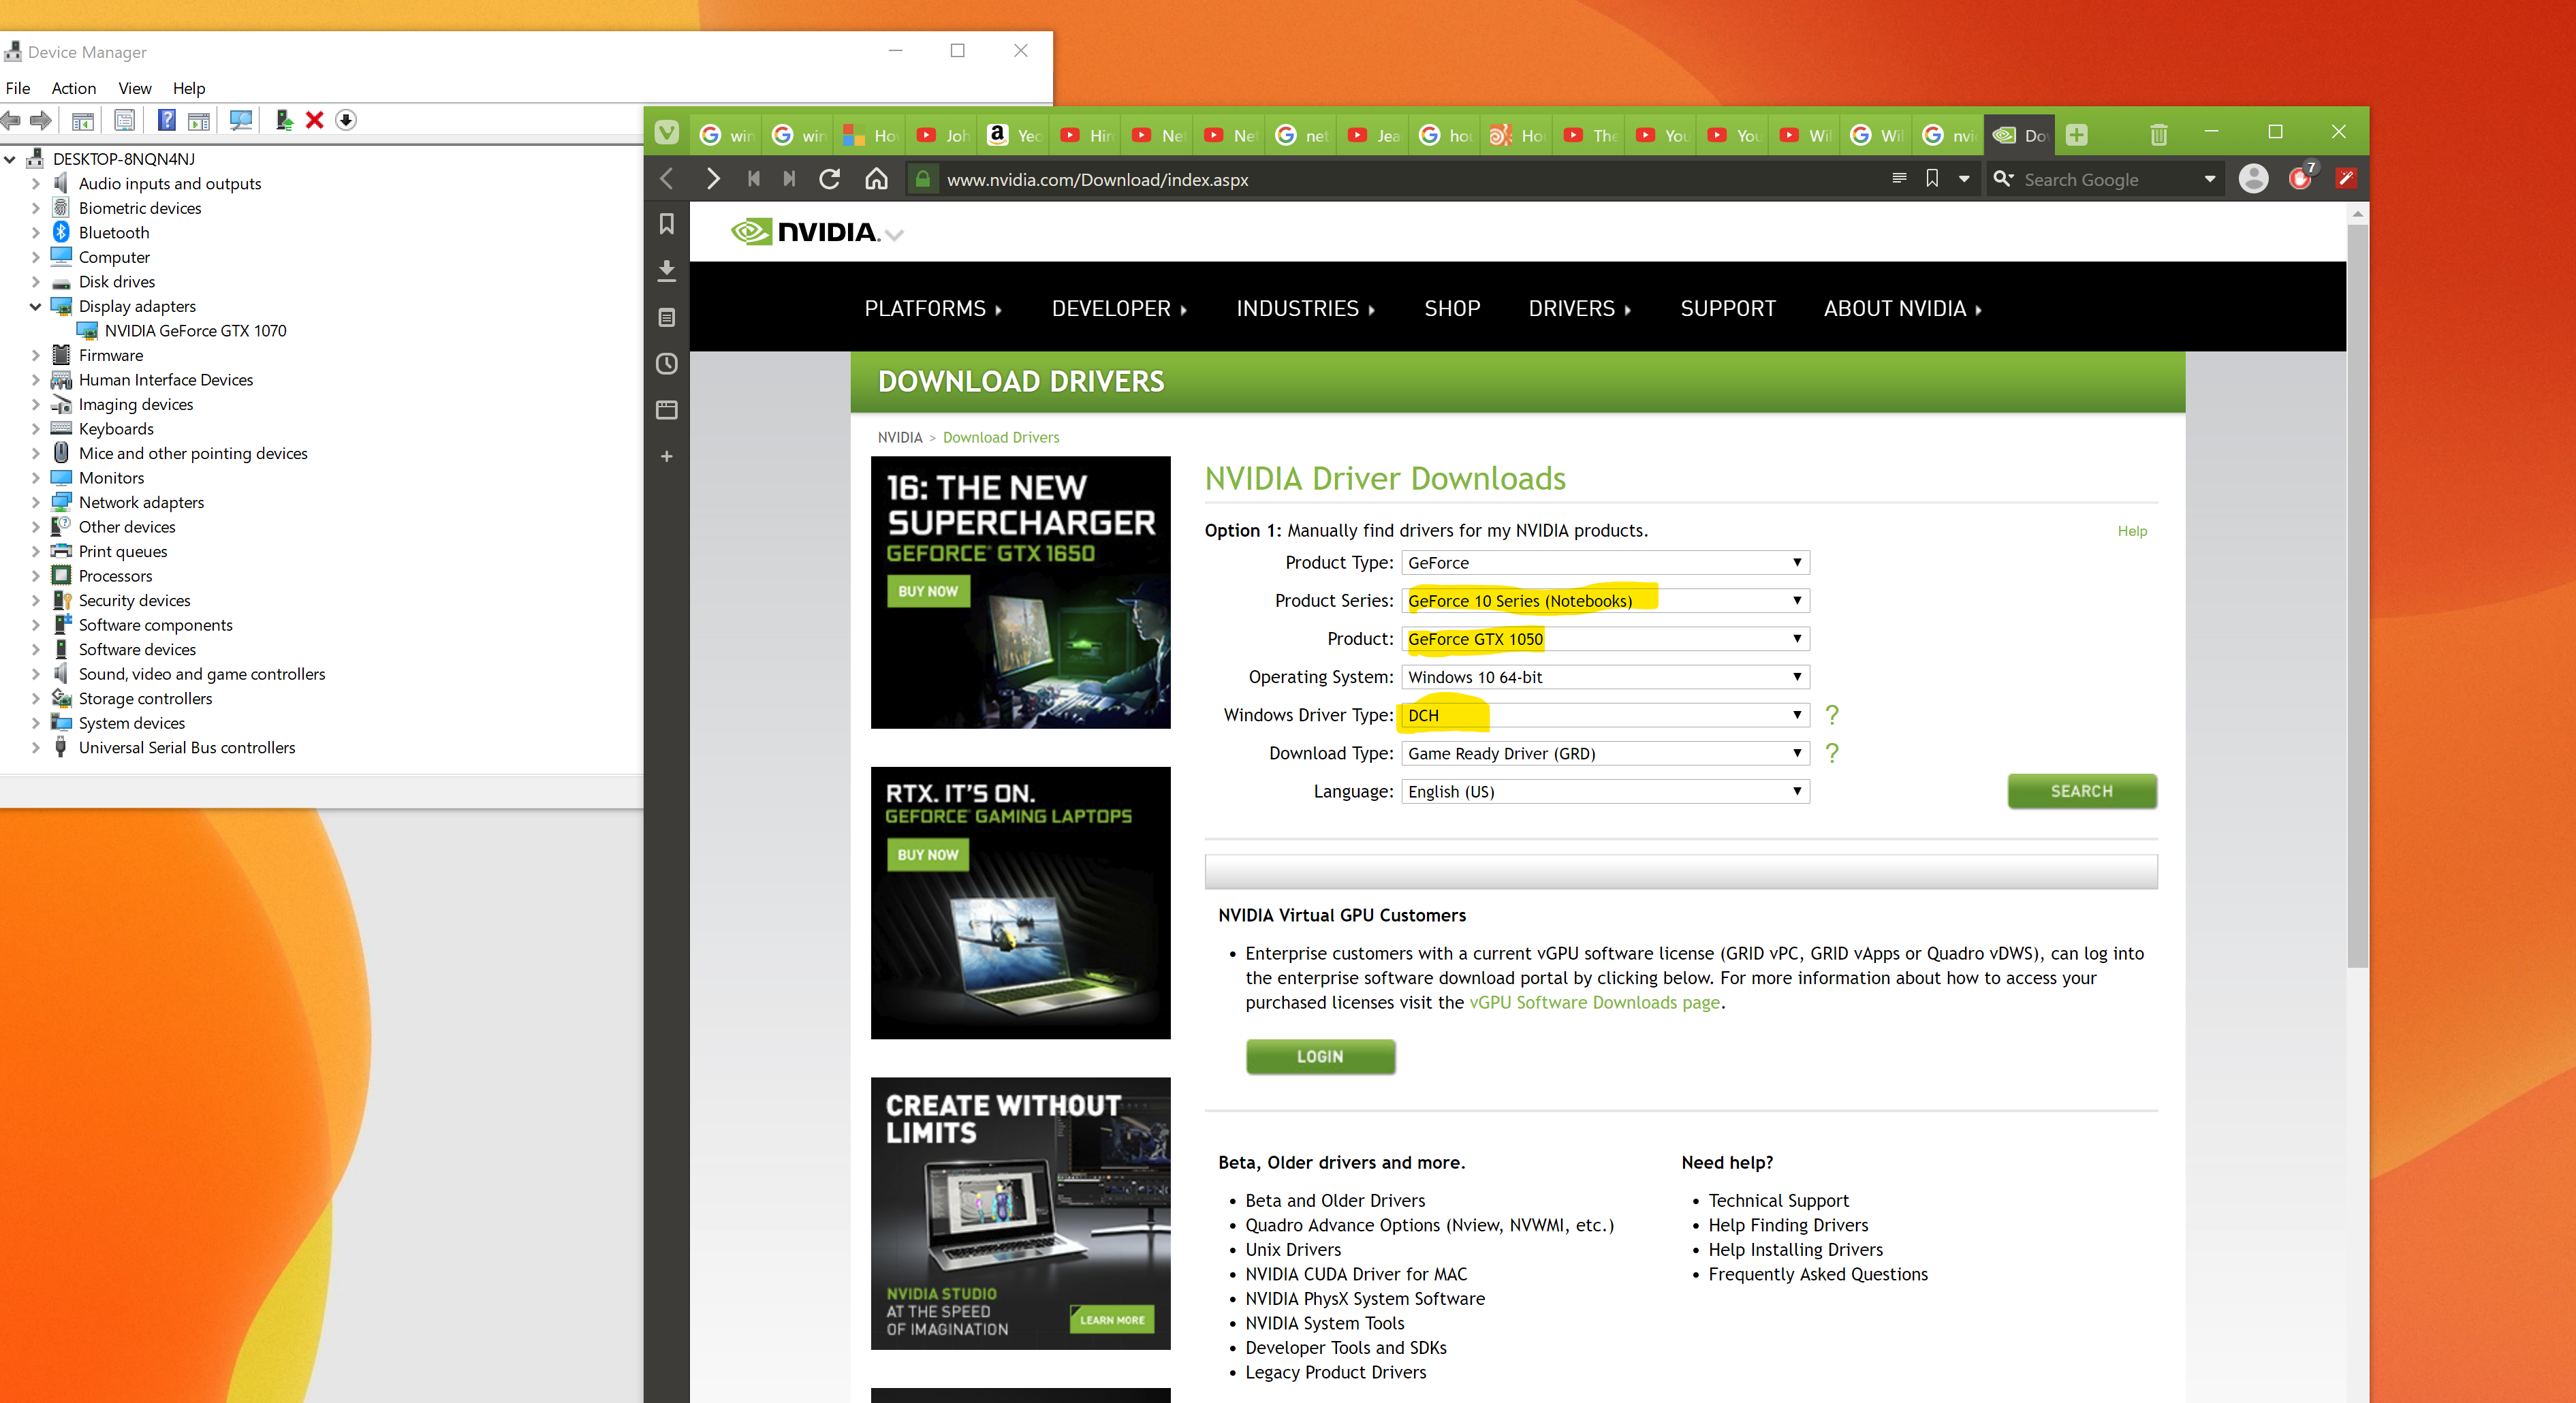This screenshot has width=2576, height=1403.
Task: Open Action menu in Device Manager
Action: 73,88
